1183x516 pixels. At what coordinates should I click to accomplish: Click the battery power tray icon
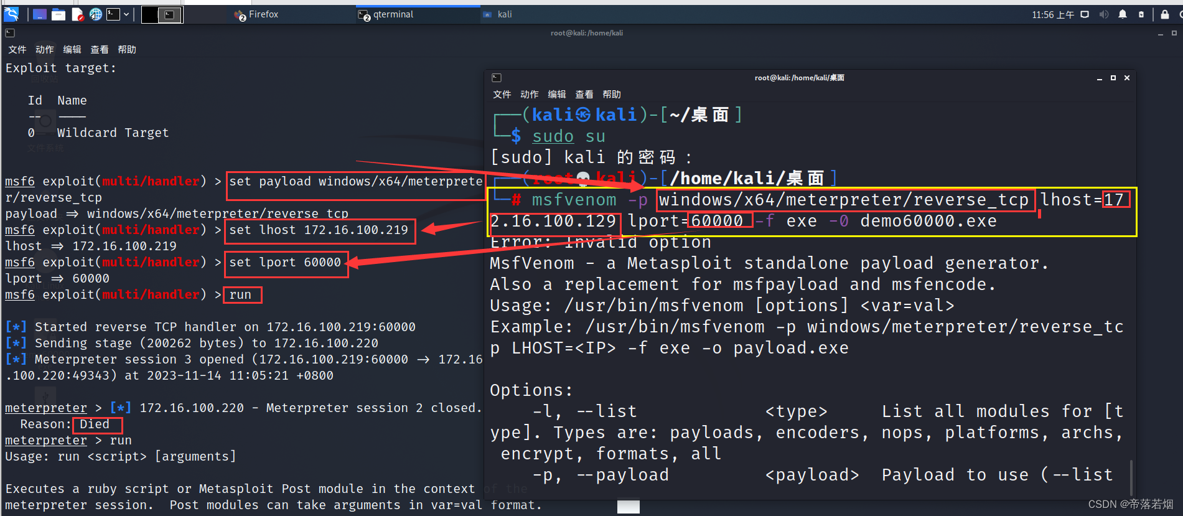click(x=1141, y=14)
